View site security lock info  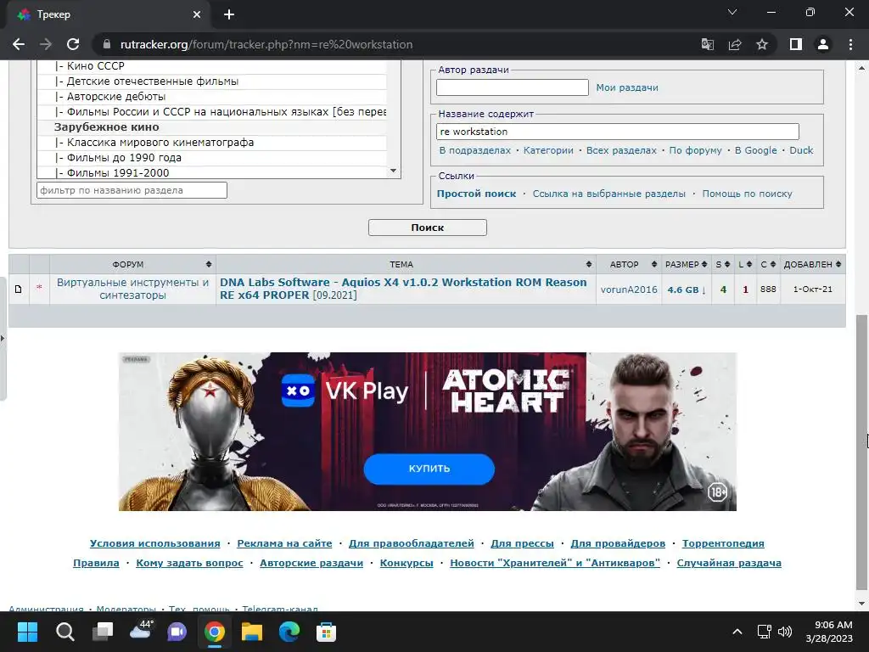108,44
